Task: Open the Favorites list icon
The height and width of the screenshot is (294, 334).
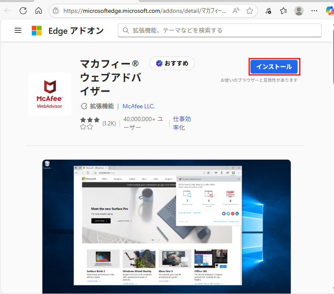Action: pos(283,10)
